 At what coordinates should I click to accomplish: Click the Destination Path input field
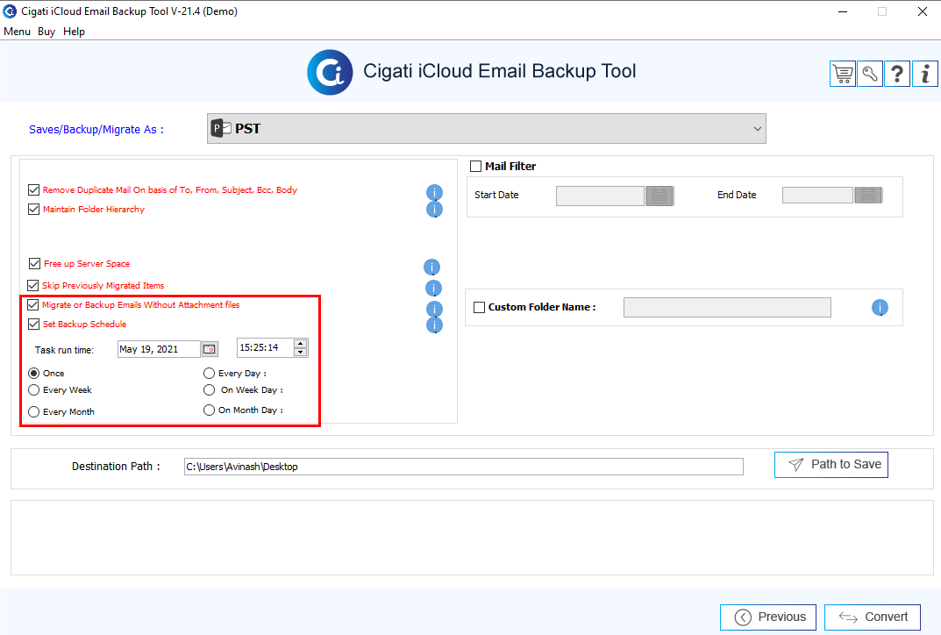463,467
